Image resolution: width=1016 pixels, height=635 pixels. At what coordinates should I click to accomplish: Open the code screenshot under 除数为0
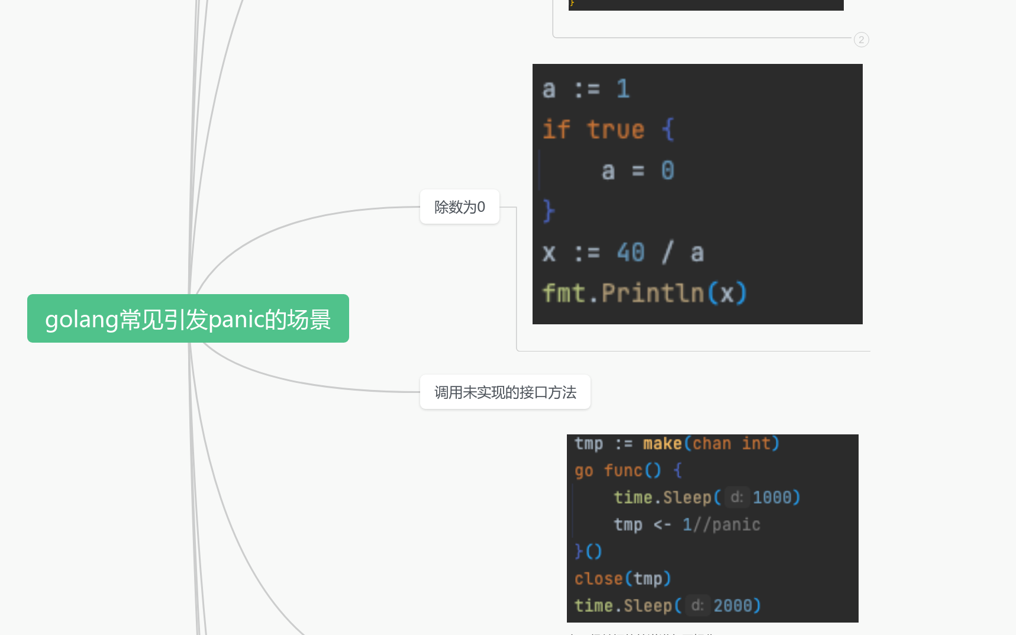tap(697, 194)
